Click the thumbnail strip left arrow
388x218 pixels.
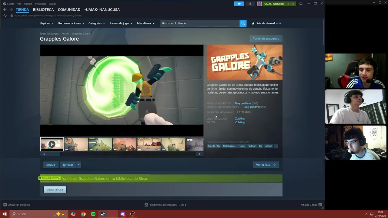[44, 154]
